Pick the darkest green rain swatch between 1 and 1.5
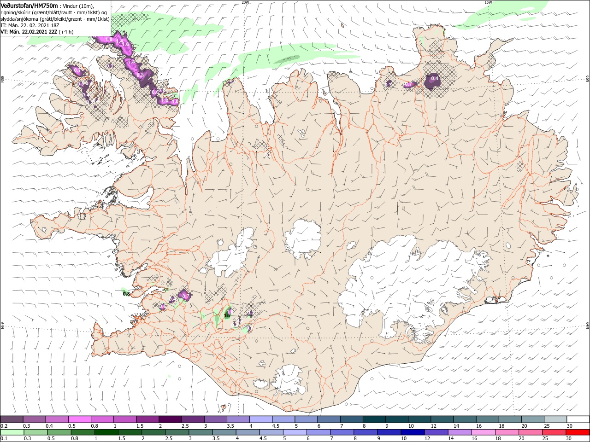Screen dimensions: 590x442 (x=107, y=432)
